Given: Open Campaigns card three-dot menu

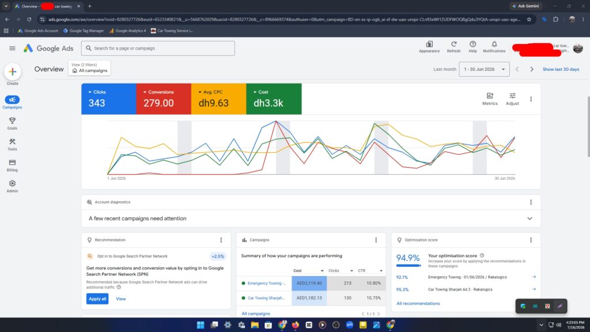Looking at the screenshot, I should point(376,240).
